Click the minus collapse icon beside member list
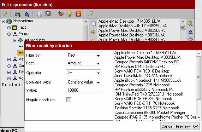This screenshot has width=202, height=132. coord(93,24)
